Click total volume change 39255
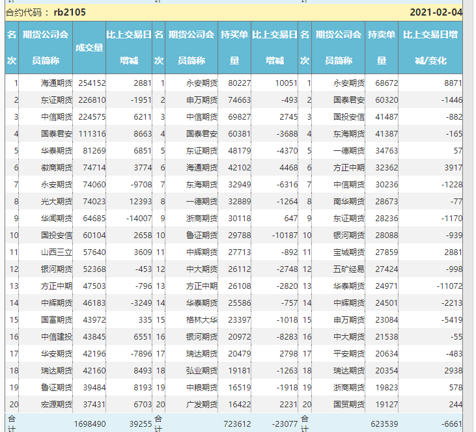The width and height of the screenshot is (476, 432). click(140, 424)
